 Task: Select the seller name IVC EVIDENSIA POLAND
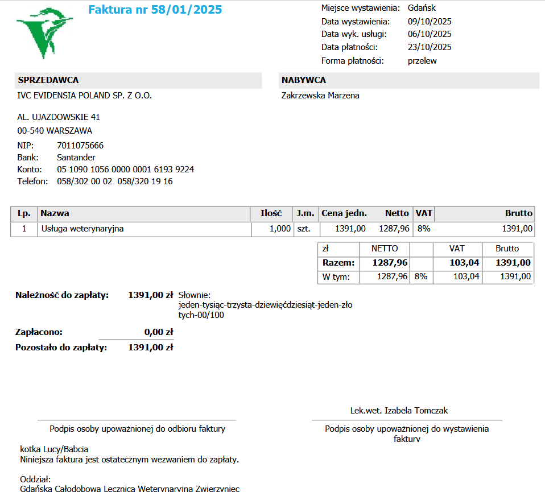click(84, 96)
